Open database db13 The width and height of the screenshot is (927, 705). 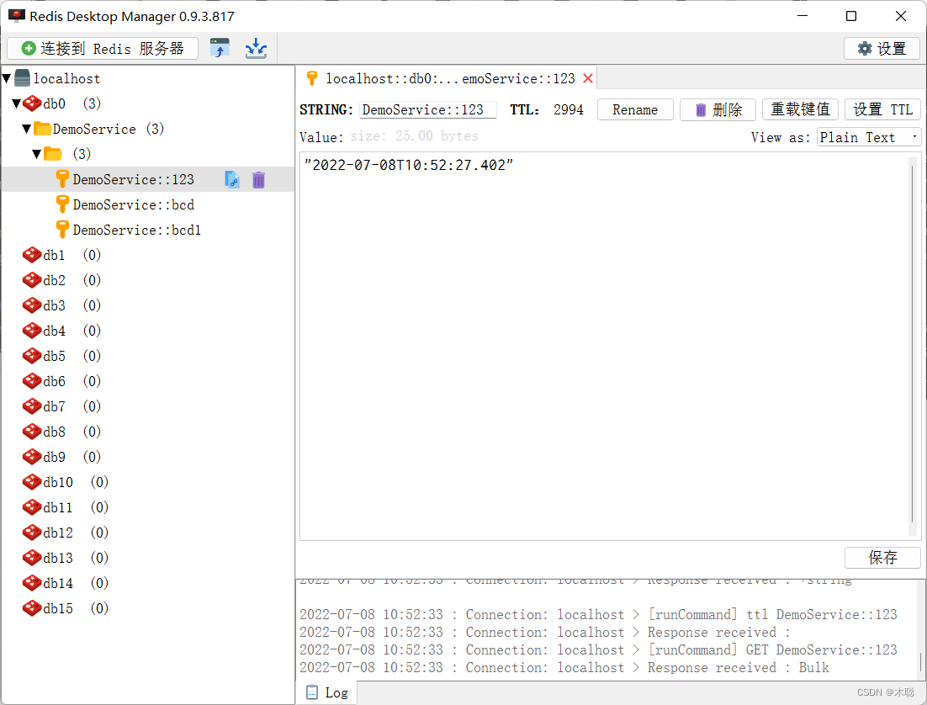(65, 558)
